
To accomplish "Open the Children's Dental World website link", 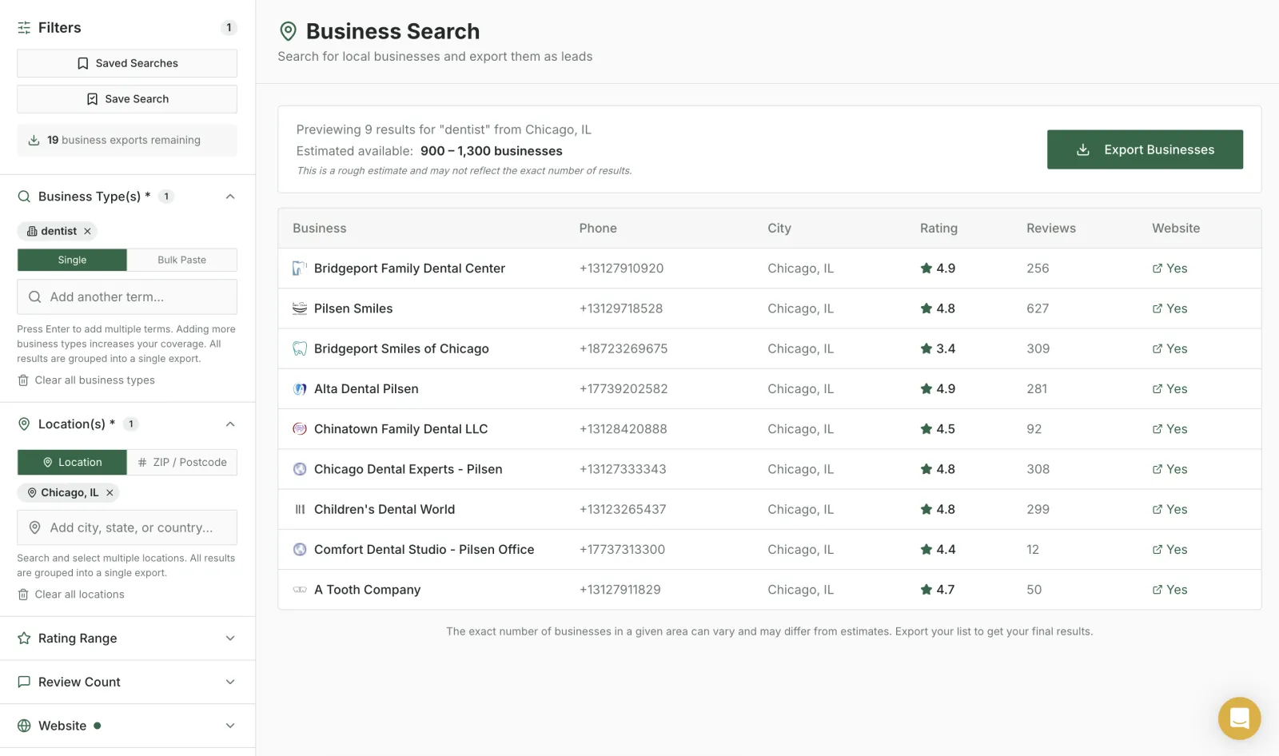I will (x=1169, y=509).
